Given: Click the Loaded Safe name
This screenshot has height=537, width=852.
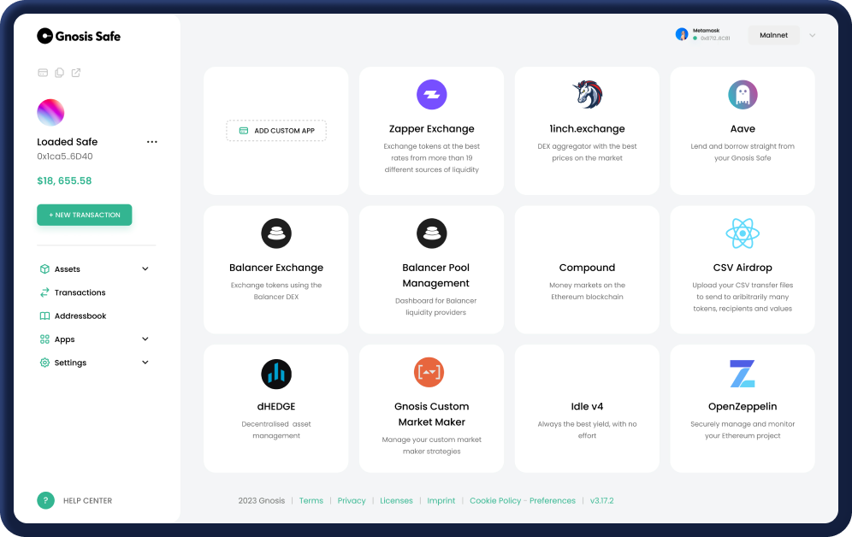Looking at the screenshot, I should pyautogui.click(x=68, y=142).
